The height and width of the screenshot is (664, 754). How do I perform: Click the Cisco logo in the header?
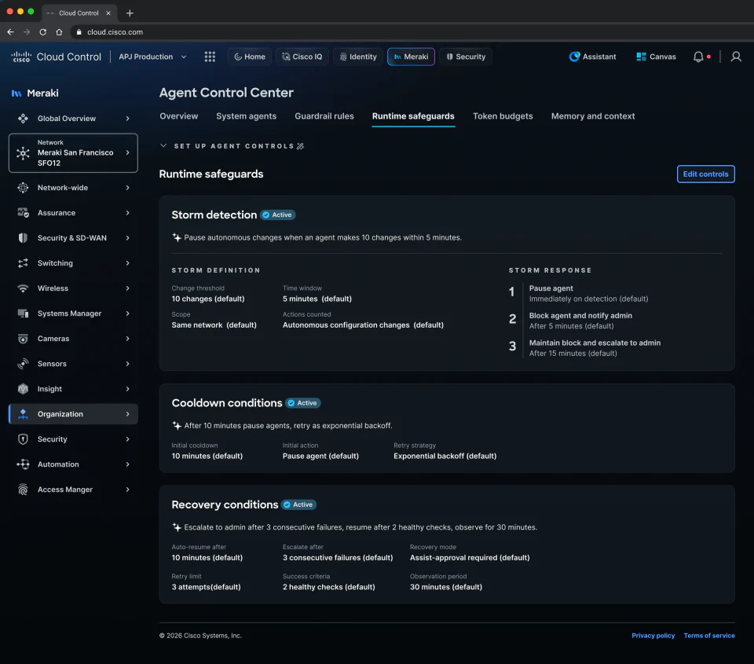click(21, 57)
